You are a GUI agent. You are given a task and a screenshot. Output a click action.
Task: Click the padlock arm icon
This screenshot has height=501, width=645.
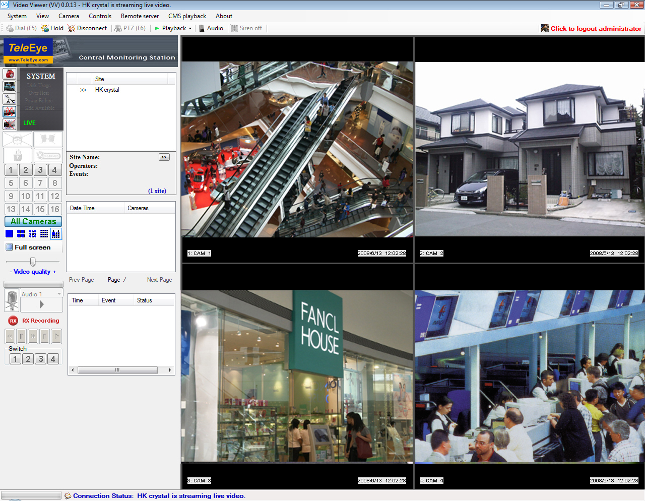click(18, 155)
